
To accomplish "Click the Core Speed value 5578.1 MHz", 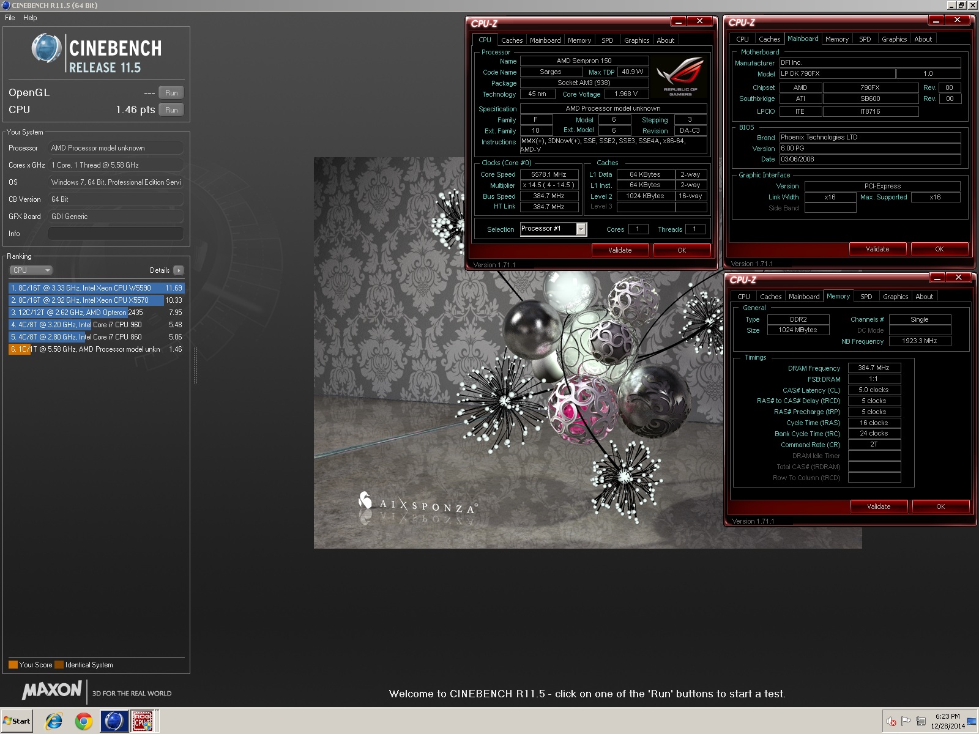I will 549,174.
